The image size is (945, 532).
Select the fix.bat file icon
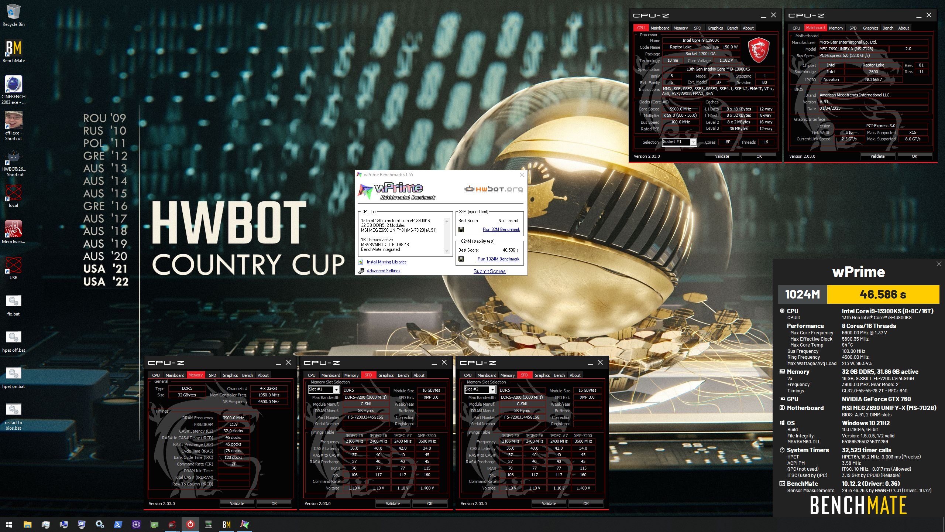(13, 305)
